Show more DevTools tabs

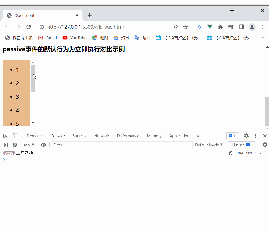click(198, 136)
